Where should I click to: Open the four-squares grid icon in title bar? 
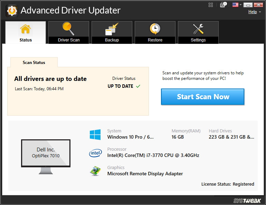[211, 4]
